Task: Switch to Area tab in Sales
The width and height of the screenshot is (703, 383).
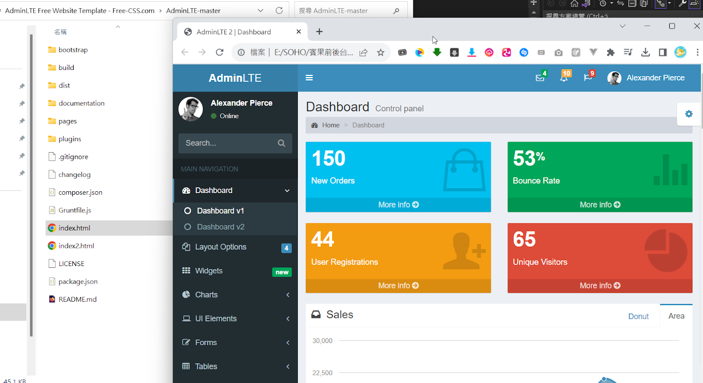Action: click(x=676, y=316)
